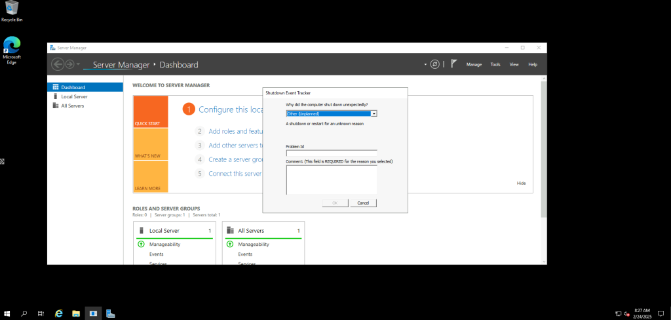Click the Server Manager taskbar icon
The image size is (671, 320).
click(110, 313)
